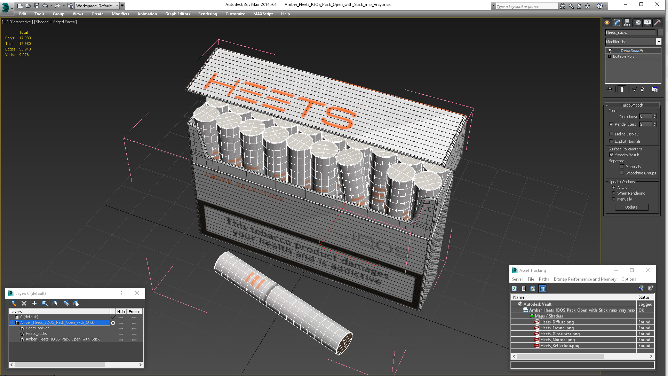Screen dimensions: 668x376
Task: Click the Favorites star icon
Action: click(588, 6)
